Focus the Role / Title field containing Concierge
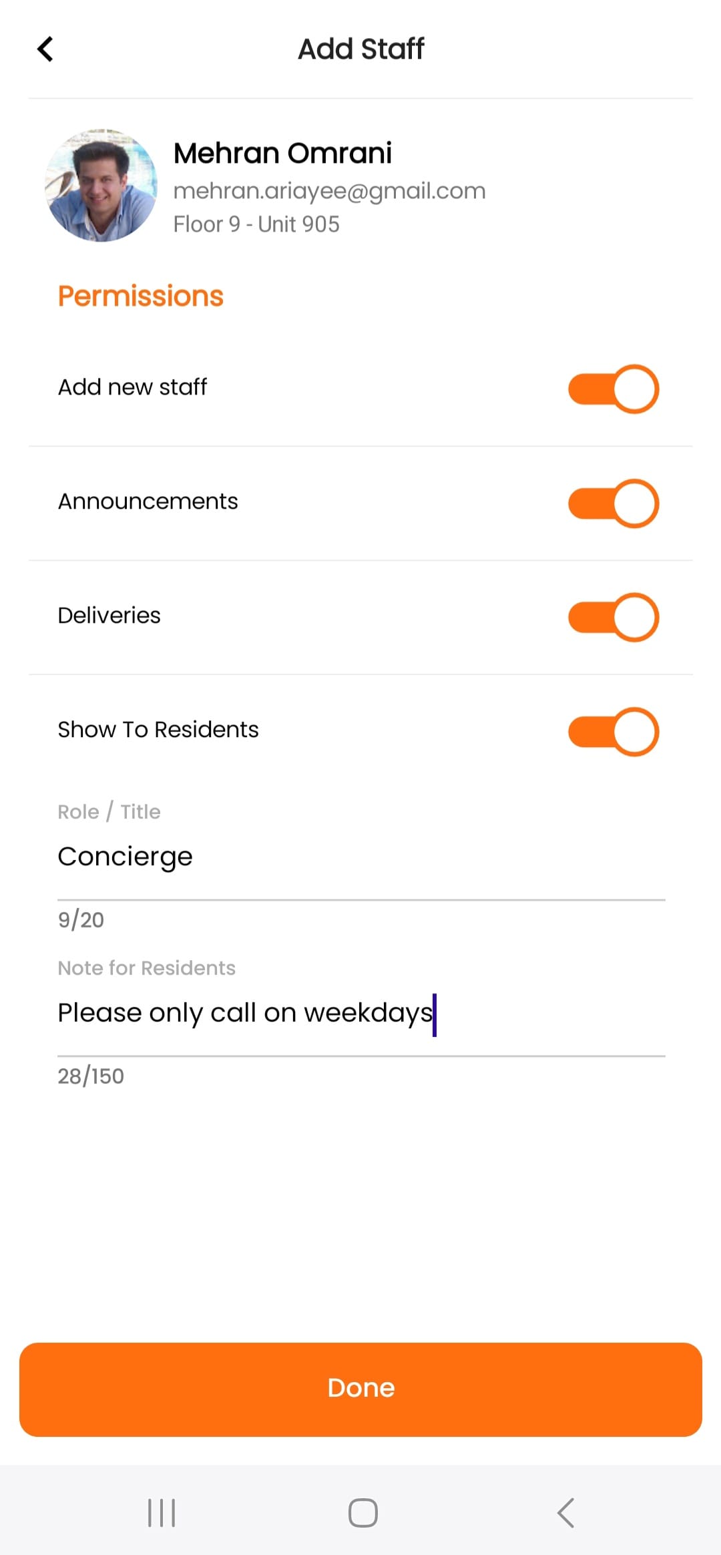Image resolution: width=721 pixels, height=1555 pixels. point(360,857)
